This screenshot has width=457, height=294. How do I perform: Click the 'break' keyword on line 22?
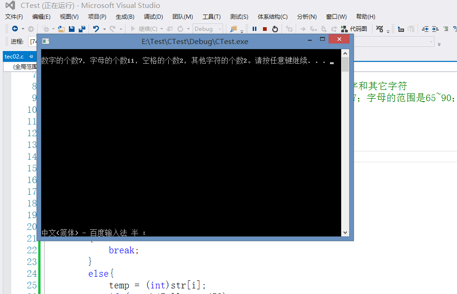tap(121, 250)
